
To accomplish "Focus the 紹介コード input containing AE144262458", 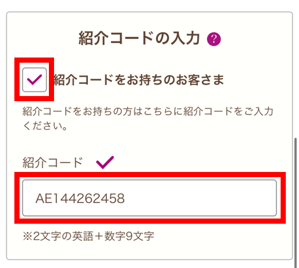I will click(x=149, y=198).
